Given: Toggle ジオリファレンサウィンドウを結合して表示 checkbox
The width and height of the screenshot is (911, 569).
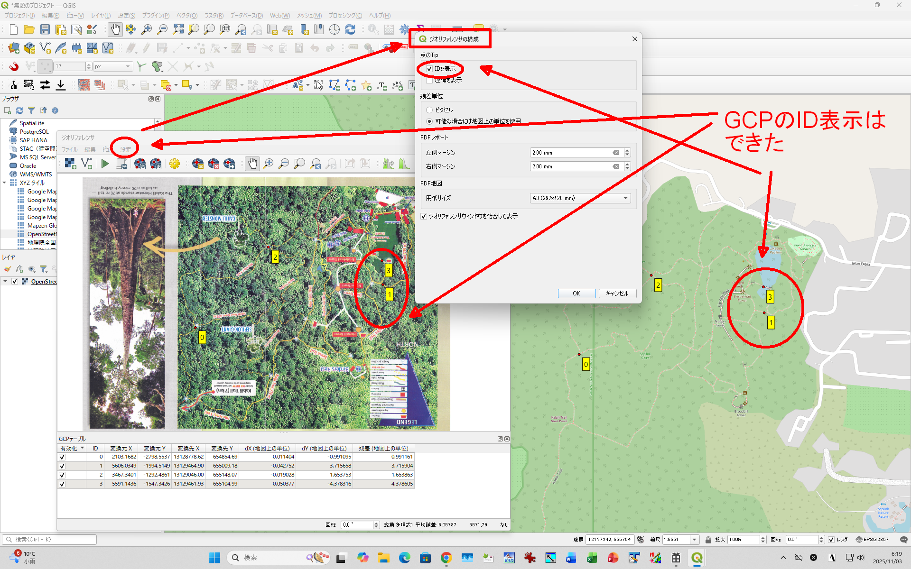Looking at the screenshot, I should pos(424,216).
